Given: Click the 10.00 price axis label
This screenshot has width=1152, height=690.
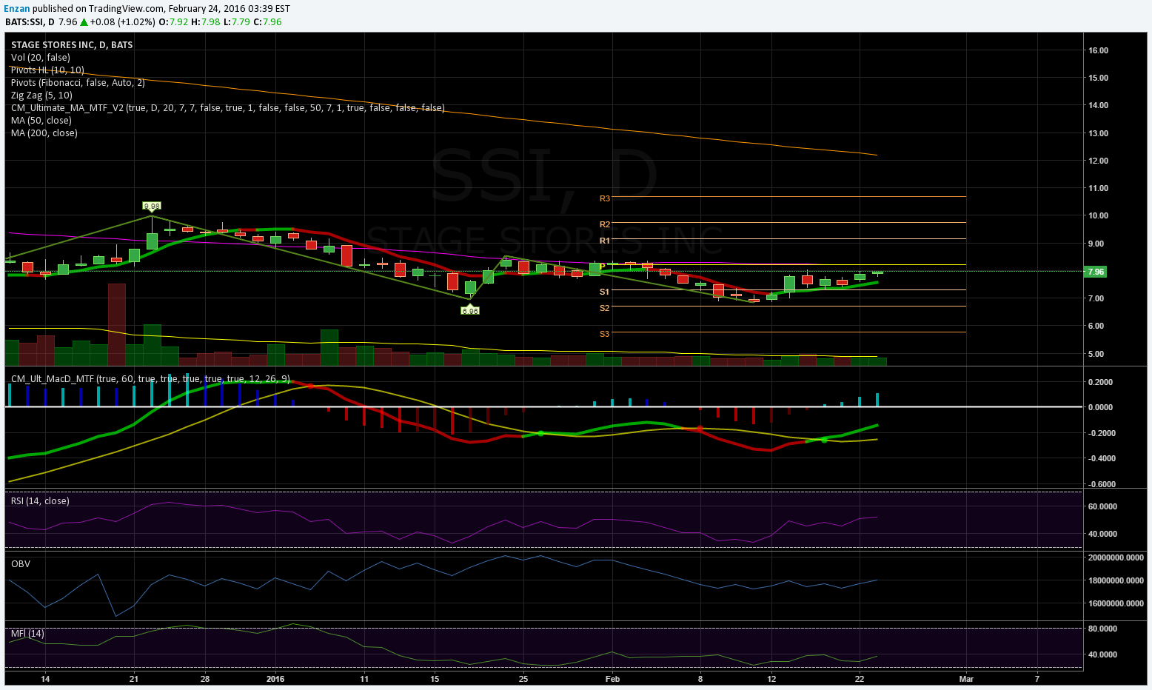Looking at the screenshot, I should click(1098, 215).
